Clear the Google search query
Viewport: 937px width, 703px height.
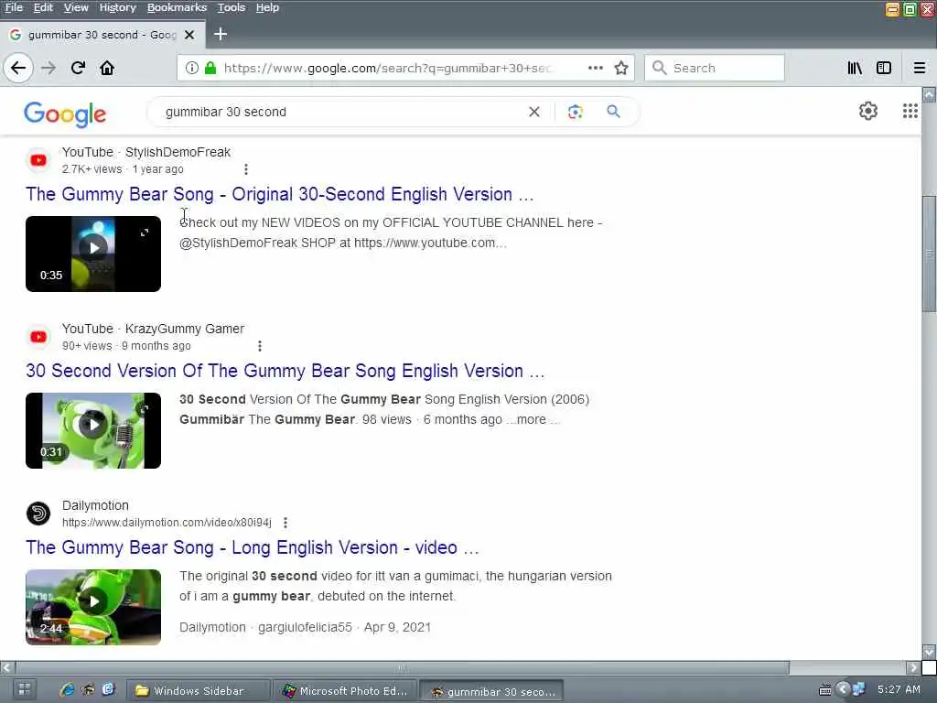click(534, 112)
